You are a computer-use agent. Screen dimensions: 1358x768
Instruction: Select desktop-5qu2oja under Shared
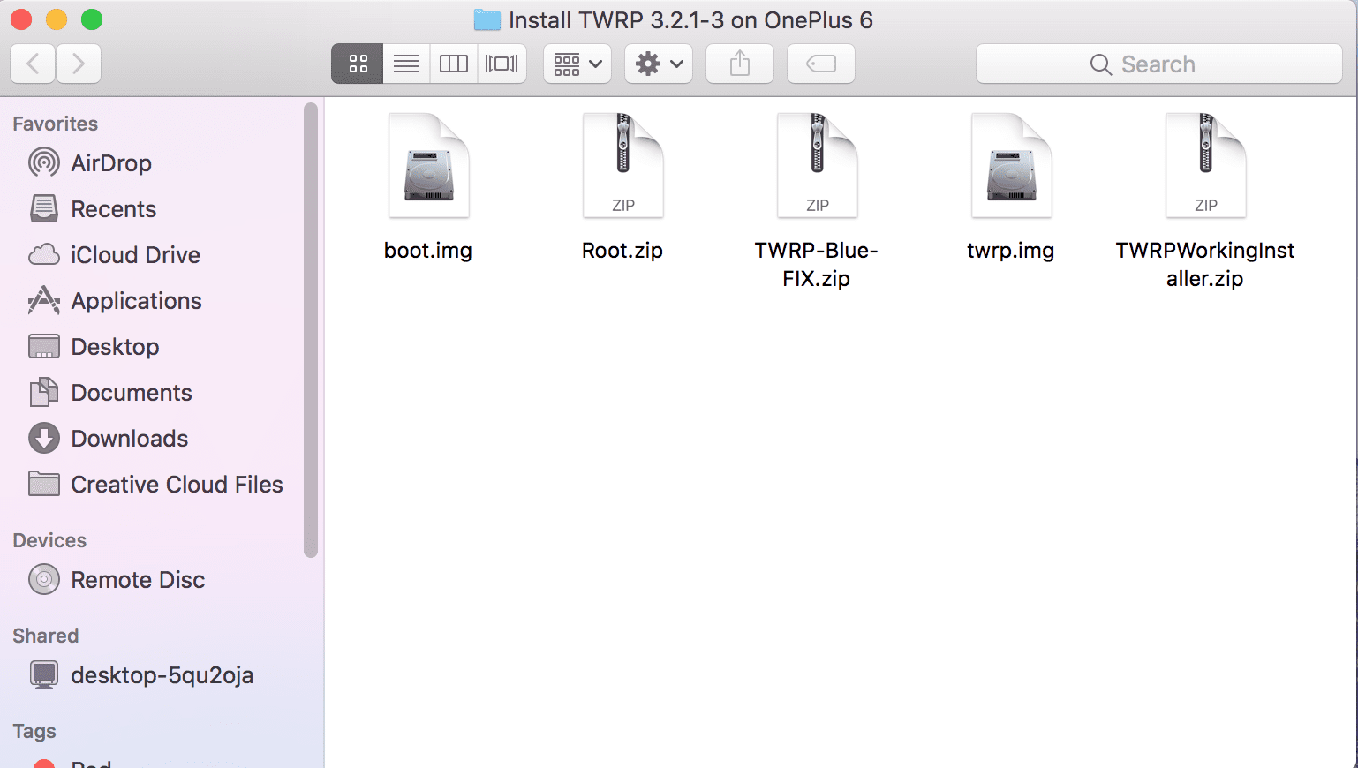tap(162, 675)
